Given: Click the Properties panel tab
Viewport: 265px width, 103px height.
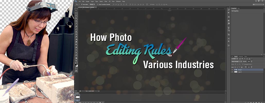Looking at the screenshot, I should (x=234, y=8).
